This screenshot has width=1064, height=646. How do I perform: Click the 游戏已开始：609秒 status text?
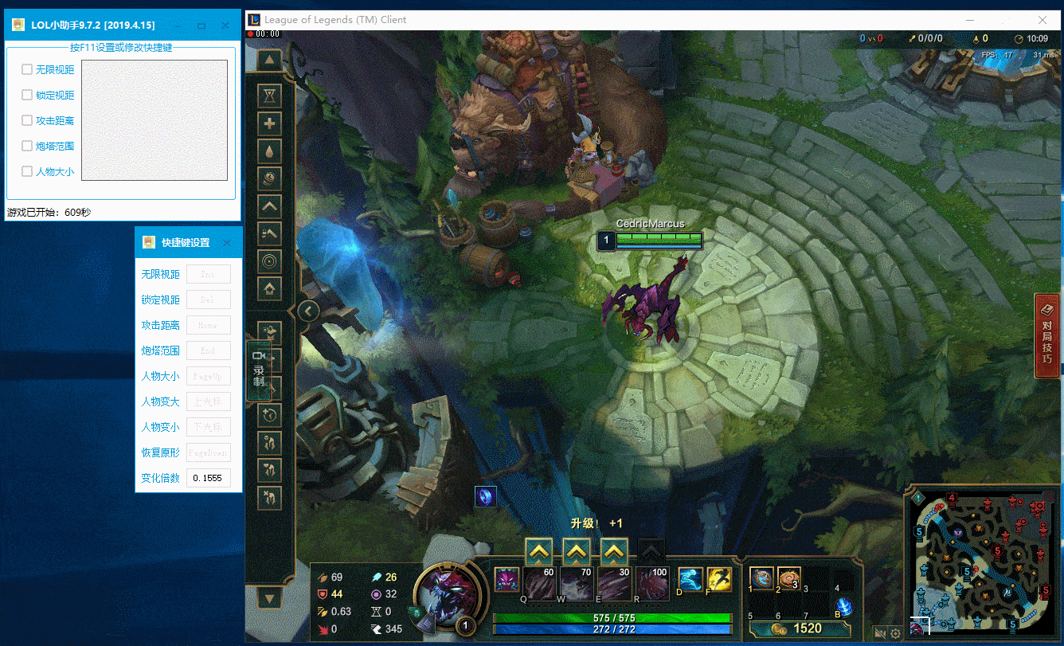49,213
